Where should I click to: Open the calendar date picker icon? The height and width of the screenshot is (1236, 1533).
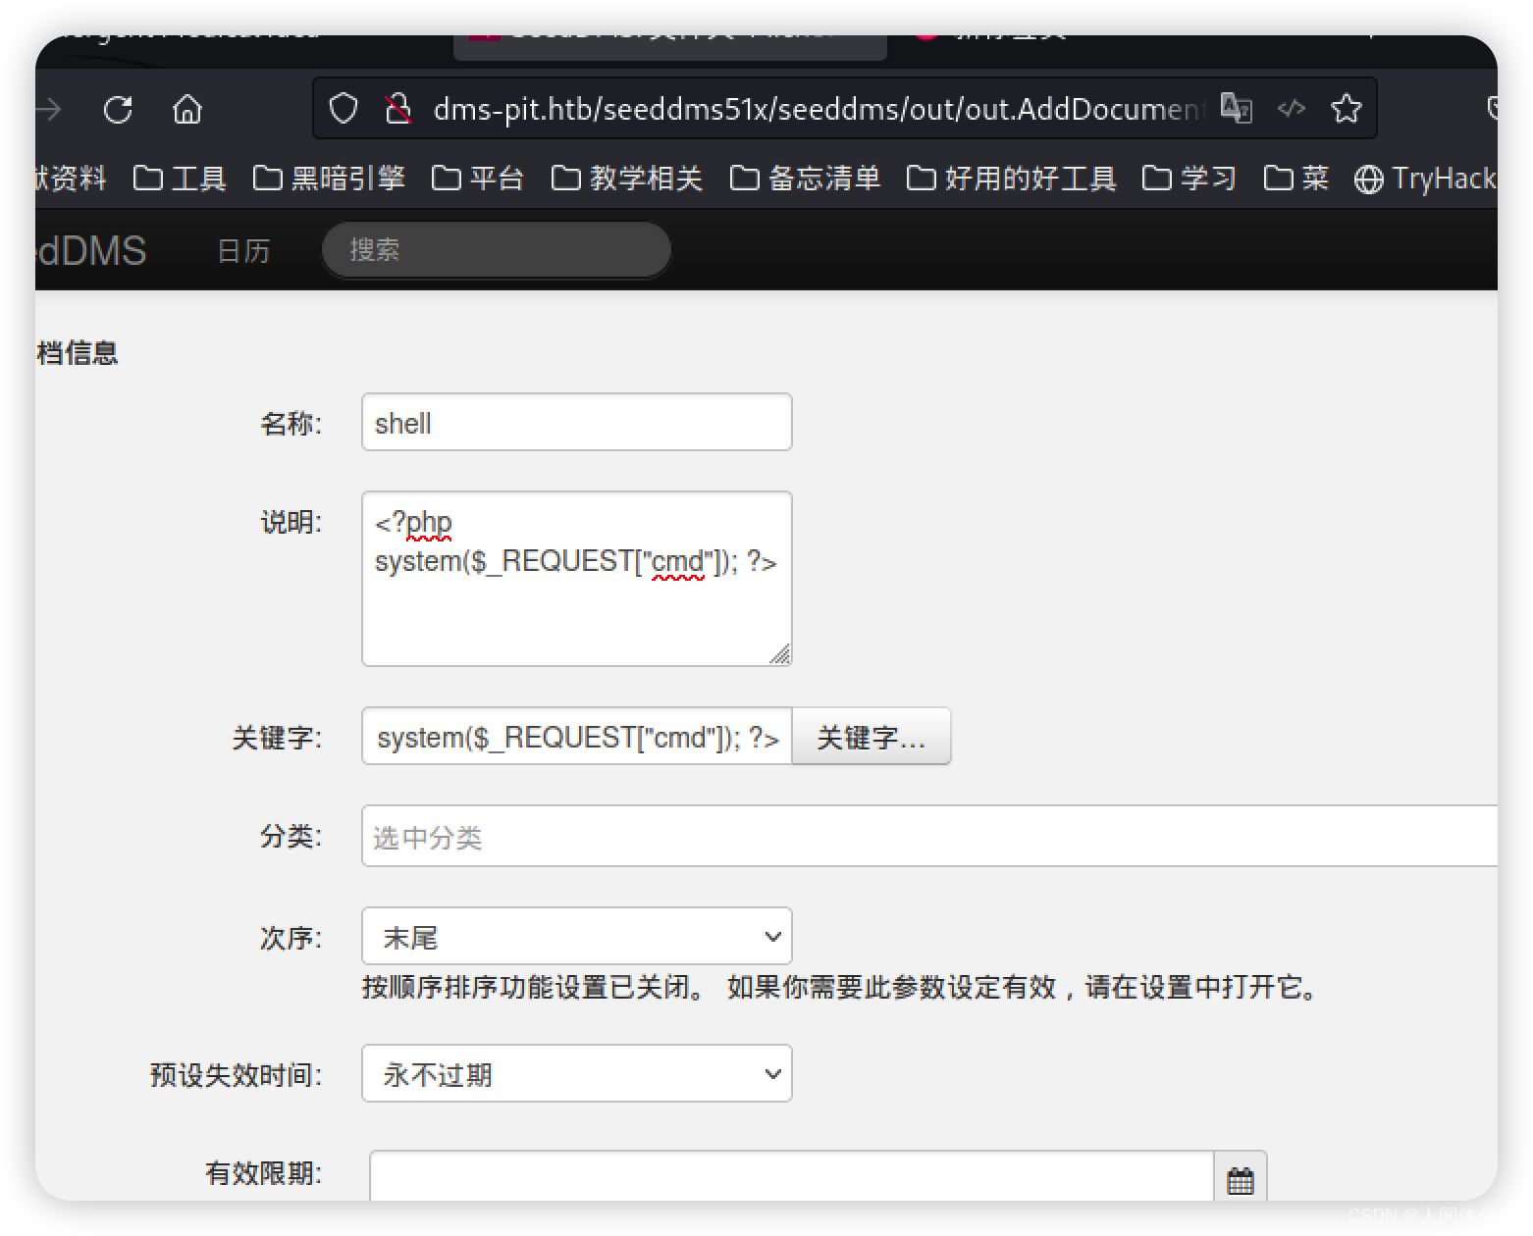pos(1241,1180)
